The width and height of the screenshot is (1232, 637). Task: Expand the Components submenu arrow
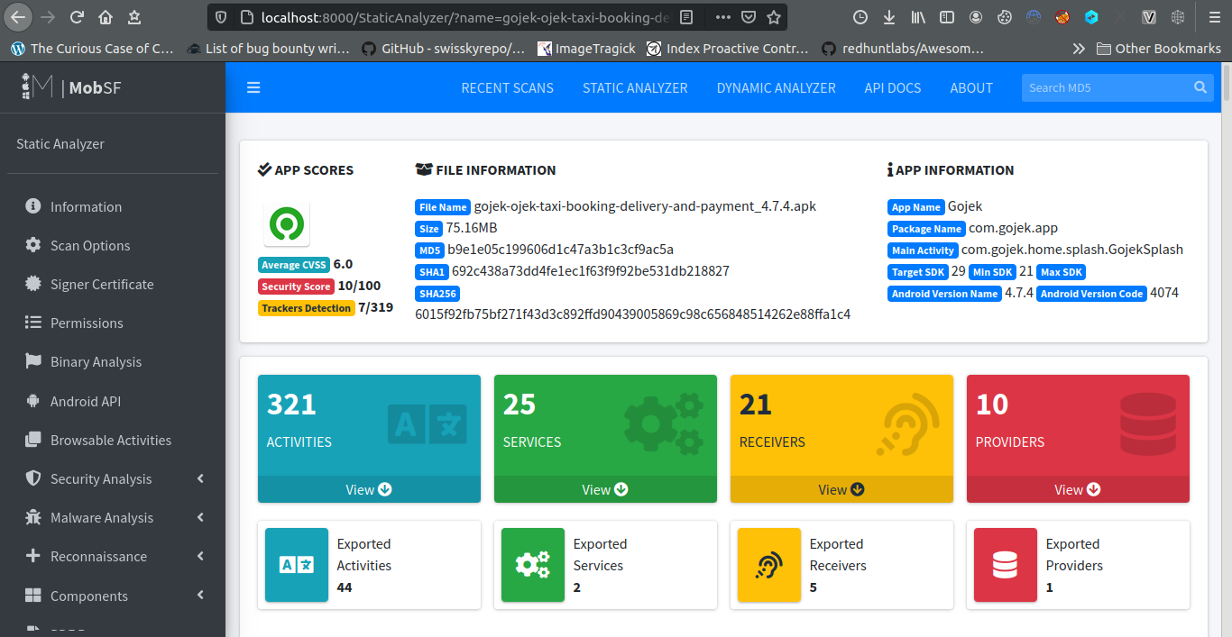pos(200,596)
